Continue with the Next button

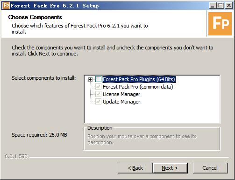tap(170, 168)
